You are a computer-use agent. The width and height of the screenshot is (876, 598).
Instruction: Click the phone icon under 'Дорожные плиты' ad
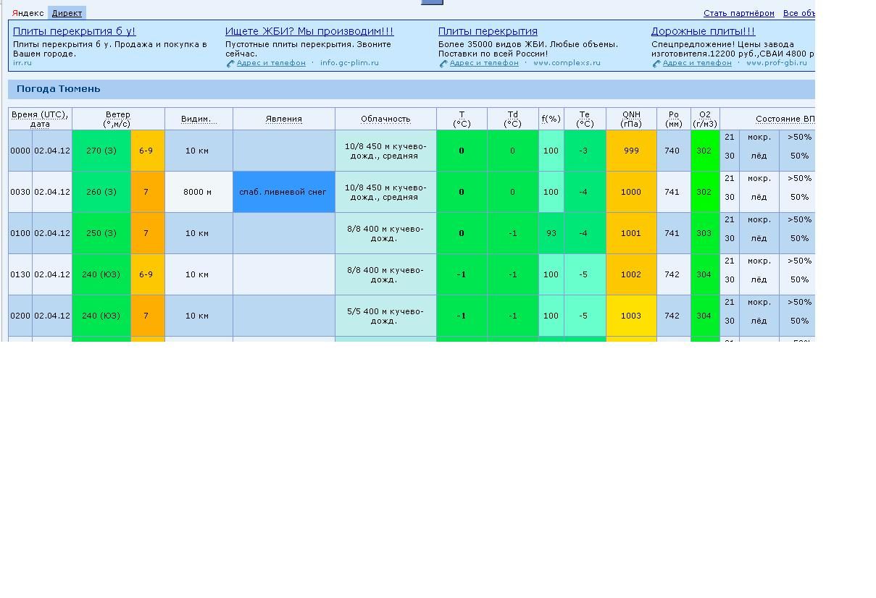pyautogui.click(x=656, y=64)
